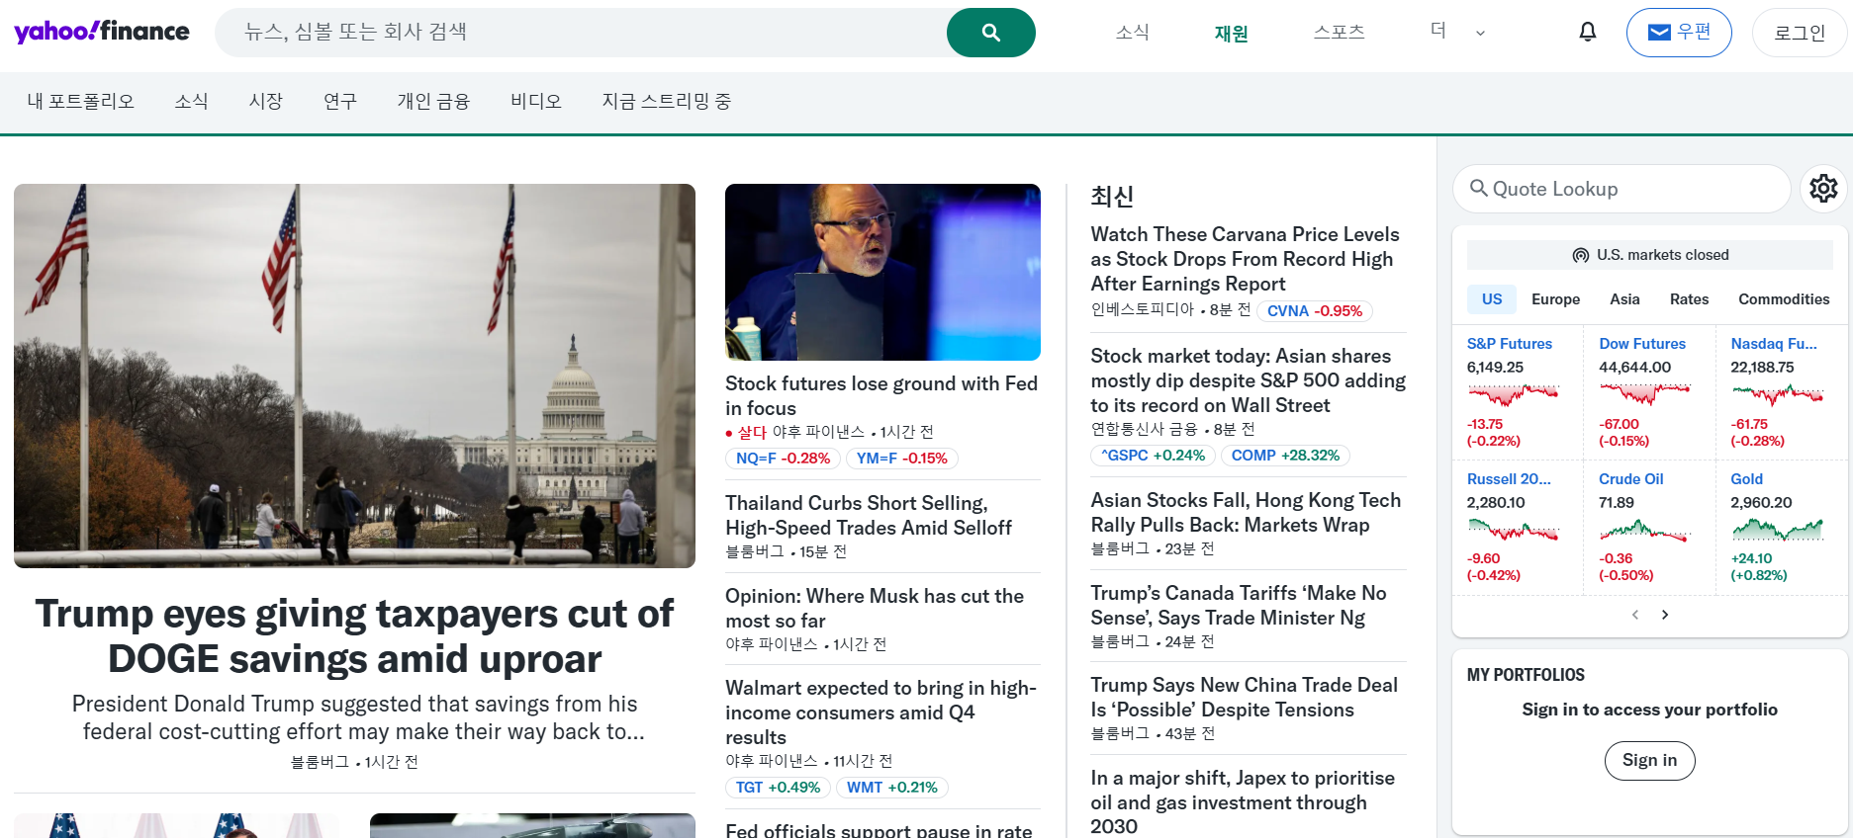Switch to the Commodities tab

pos(1784,299)
